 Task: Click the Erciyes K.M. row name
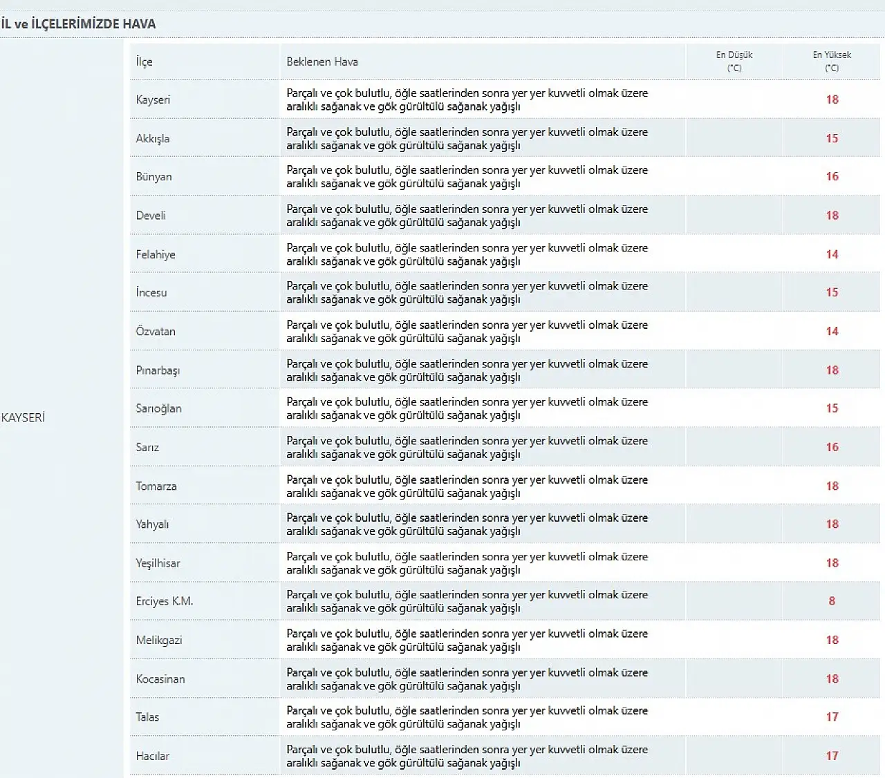tap(165, 601)
